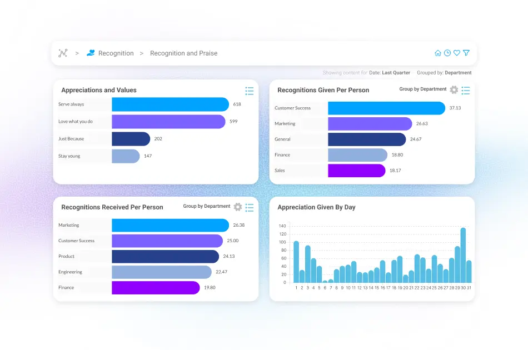Viewport: 528px width, 350px height.
Task: Open the Date: Last Quarter filter
Action: coord(390,72)
